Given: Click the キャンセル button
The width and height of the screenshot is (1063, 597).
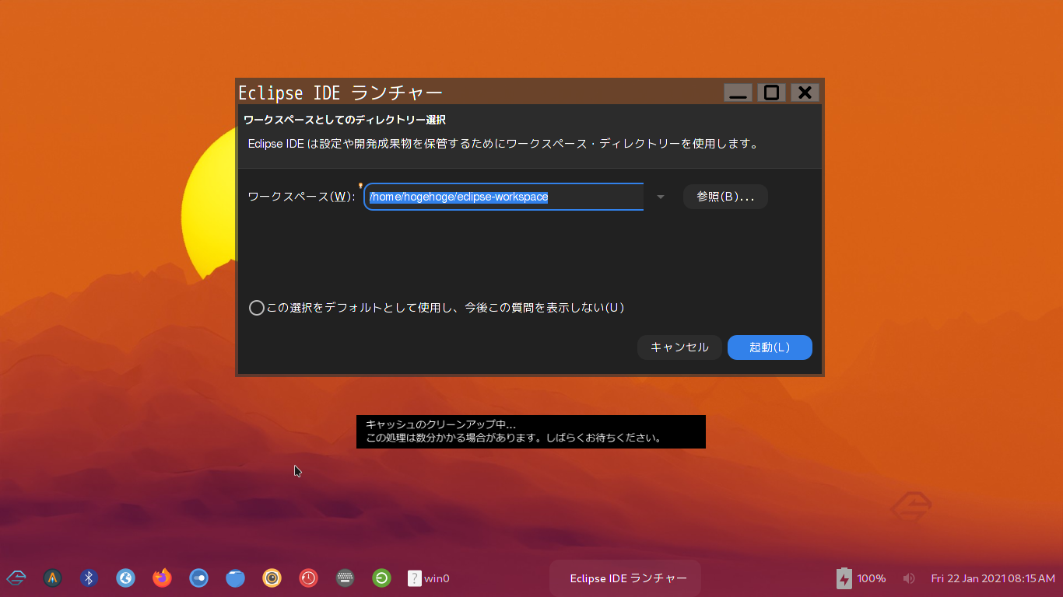Looking at the screenshot, I should click(679, 347).
